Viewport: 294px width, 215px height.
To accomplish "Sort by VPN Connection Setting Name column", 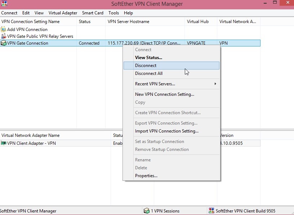I will (38, 22).
